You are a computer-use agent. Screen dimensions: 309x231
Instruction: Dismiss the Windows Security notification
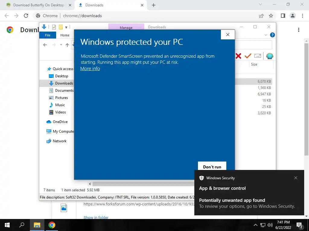(296, 178)
